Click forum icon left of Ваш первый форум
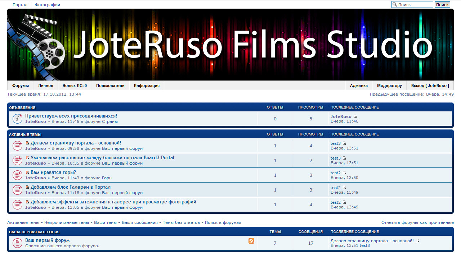 click(17, 243)
